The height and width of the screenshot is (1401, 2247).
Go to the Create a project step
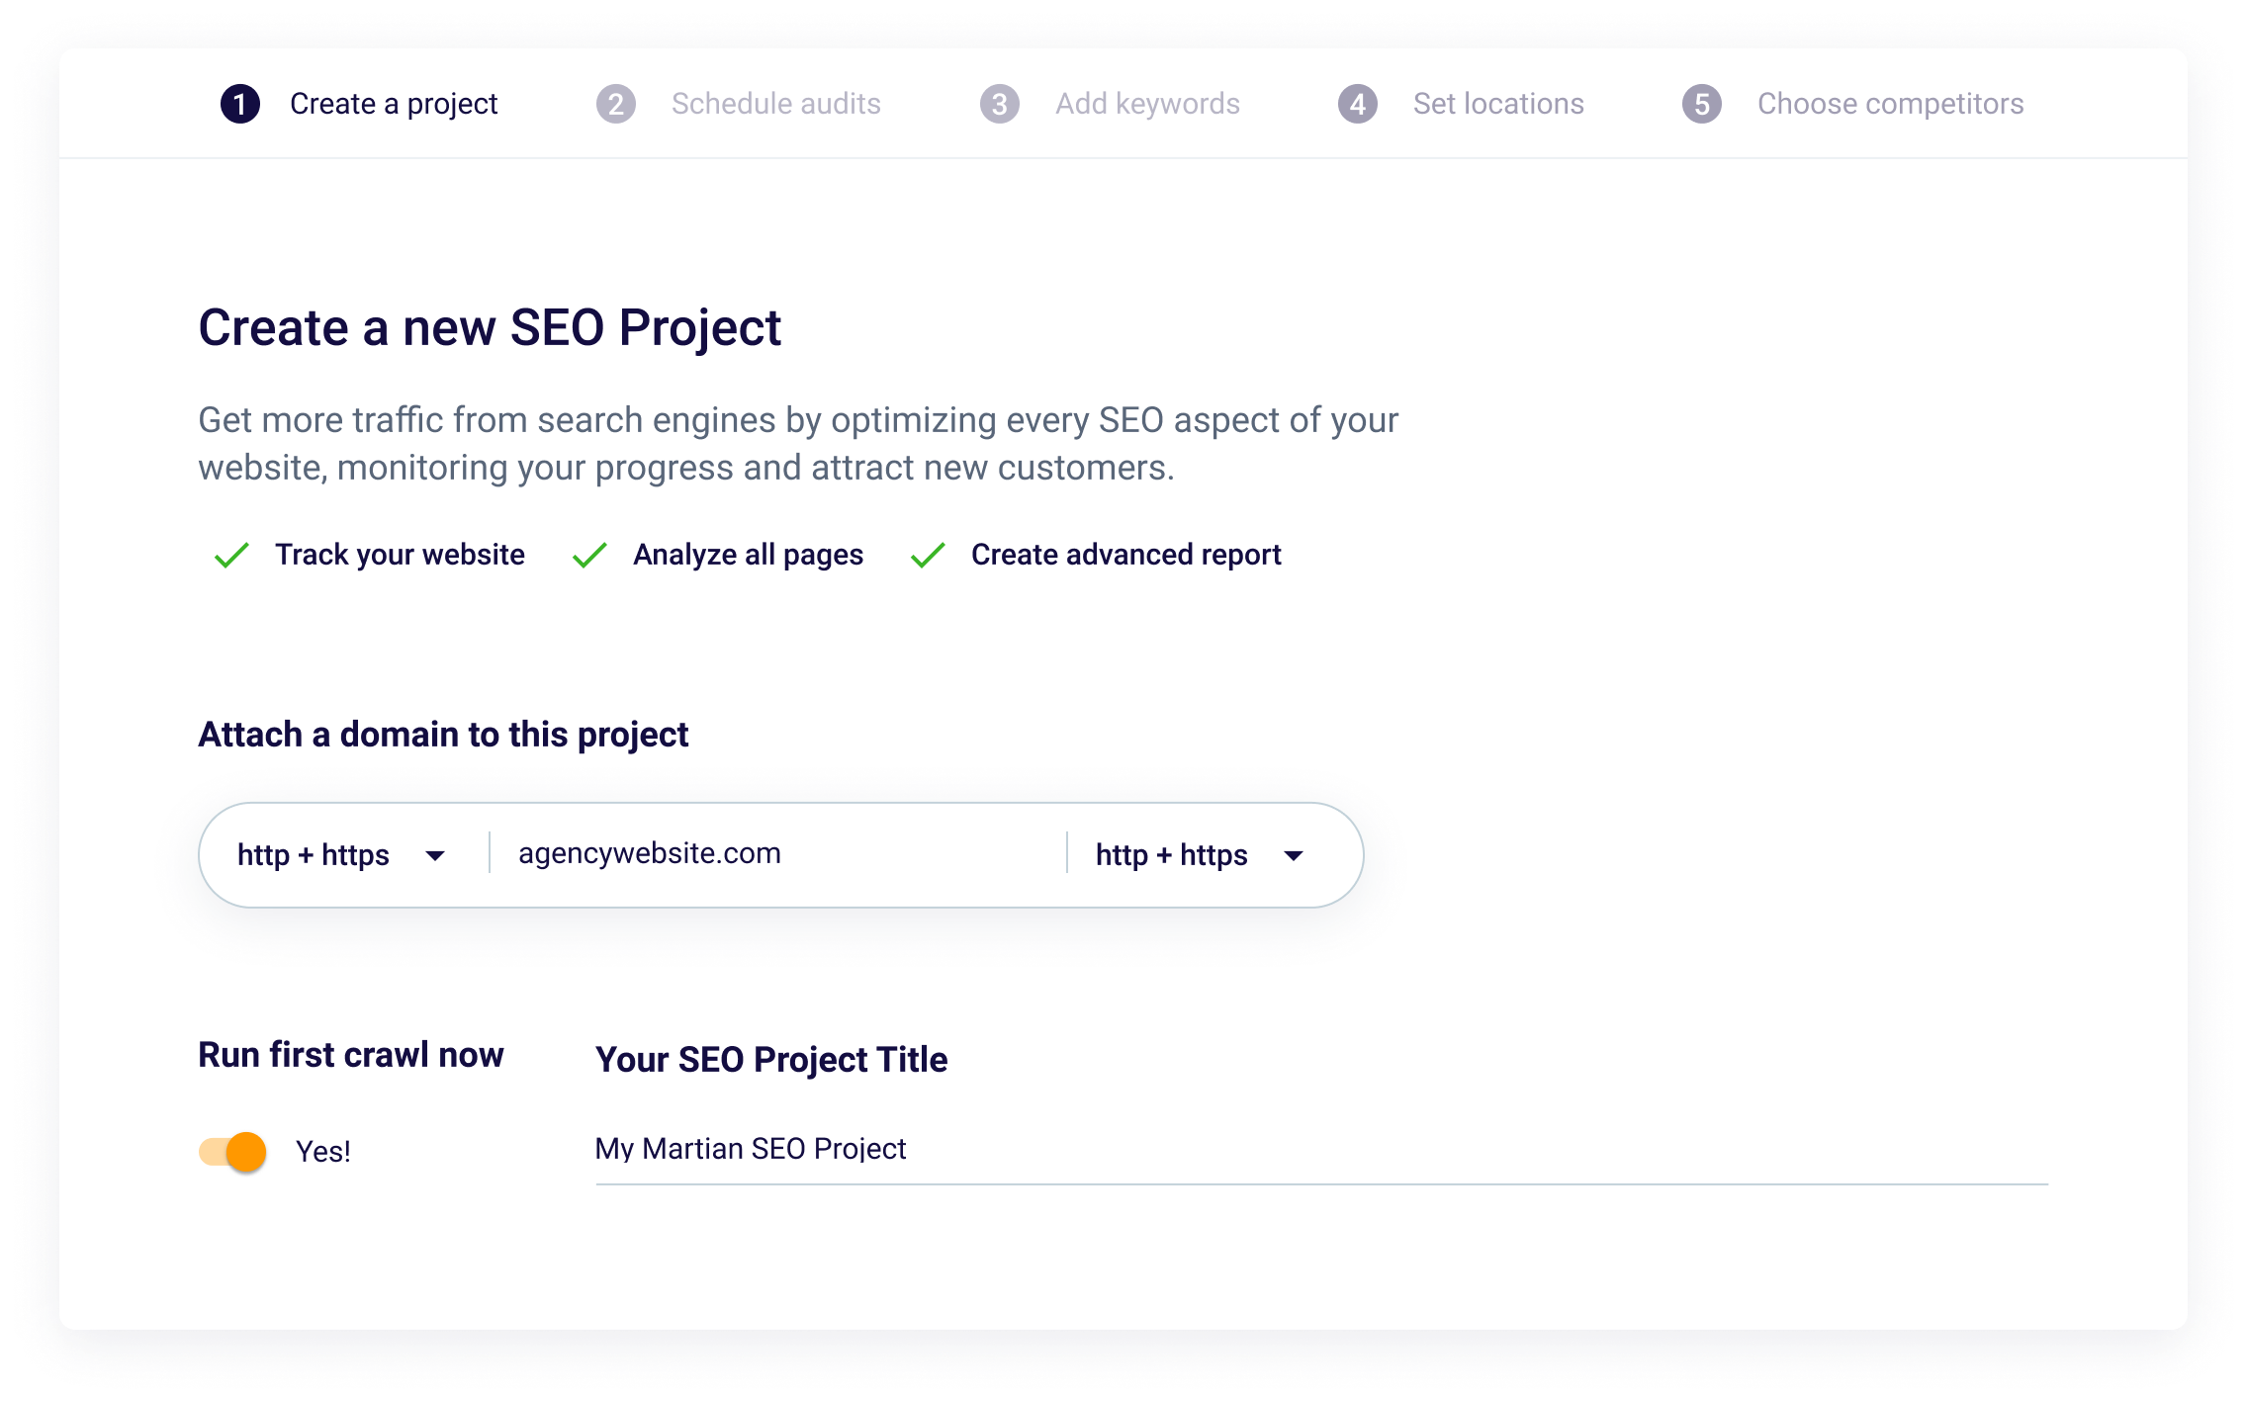pos(394,104)
